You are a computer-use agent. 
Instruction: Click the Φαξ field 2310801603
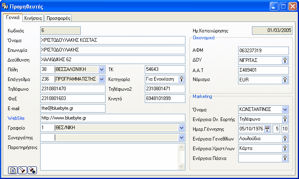click(73, 98)
